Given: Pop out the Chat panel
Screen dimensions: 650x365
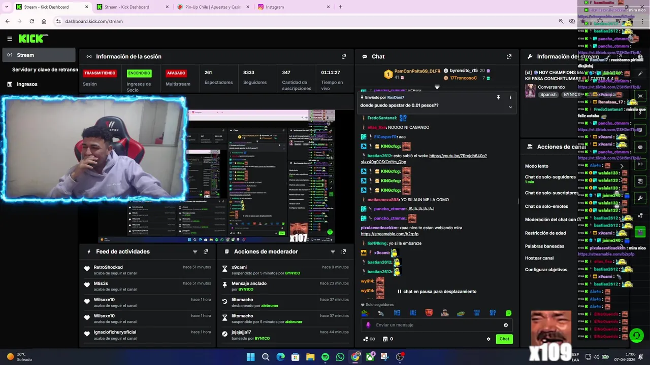Looking at the screenshot, I should (509, 57).
